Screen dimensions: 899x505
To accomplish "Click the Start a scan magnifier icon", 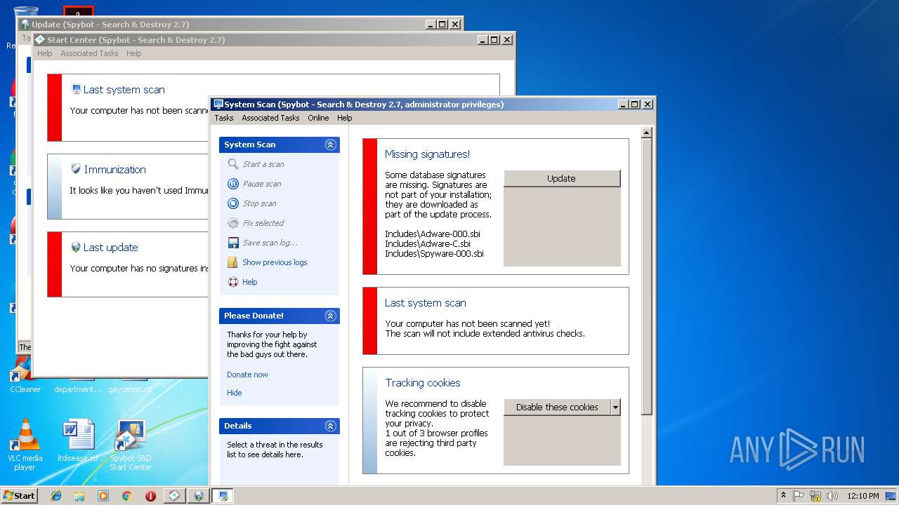I will coord(233,164).
